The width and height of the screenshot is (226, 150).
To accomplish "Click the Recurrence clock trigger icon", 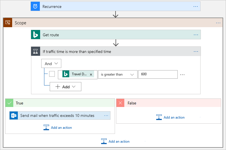I will [35, 7].
